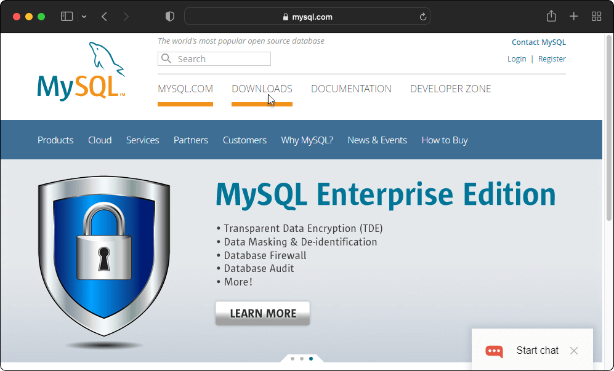Click the Login link
This screenshot has width=614, height=371.
517,58
